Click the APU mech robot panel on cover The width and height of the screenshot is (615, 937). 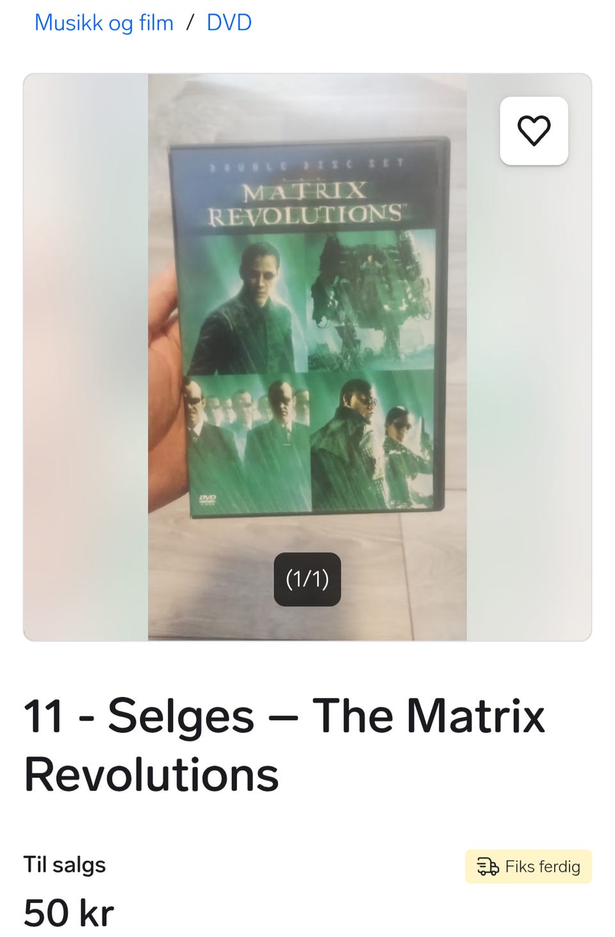tap(372, 300)
